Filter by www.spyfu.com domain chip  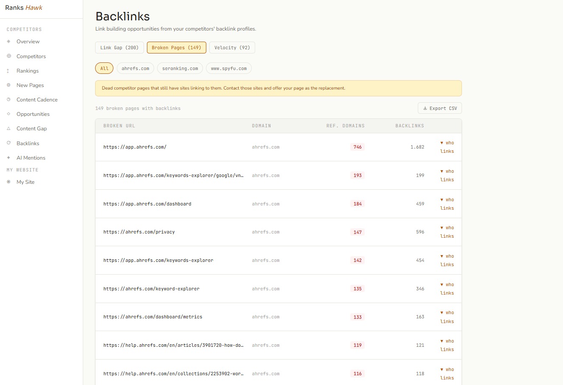[x=229, y=68]
